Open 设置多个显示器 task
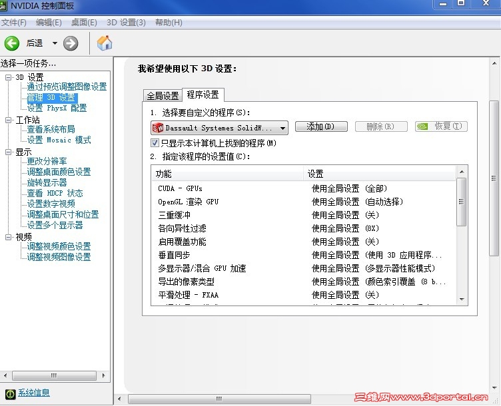 (x=55, y=225)
